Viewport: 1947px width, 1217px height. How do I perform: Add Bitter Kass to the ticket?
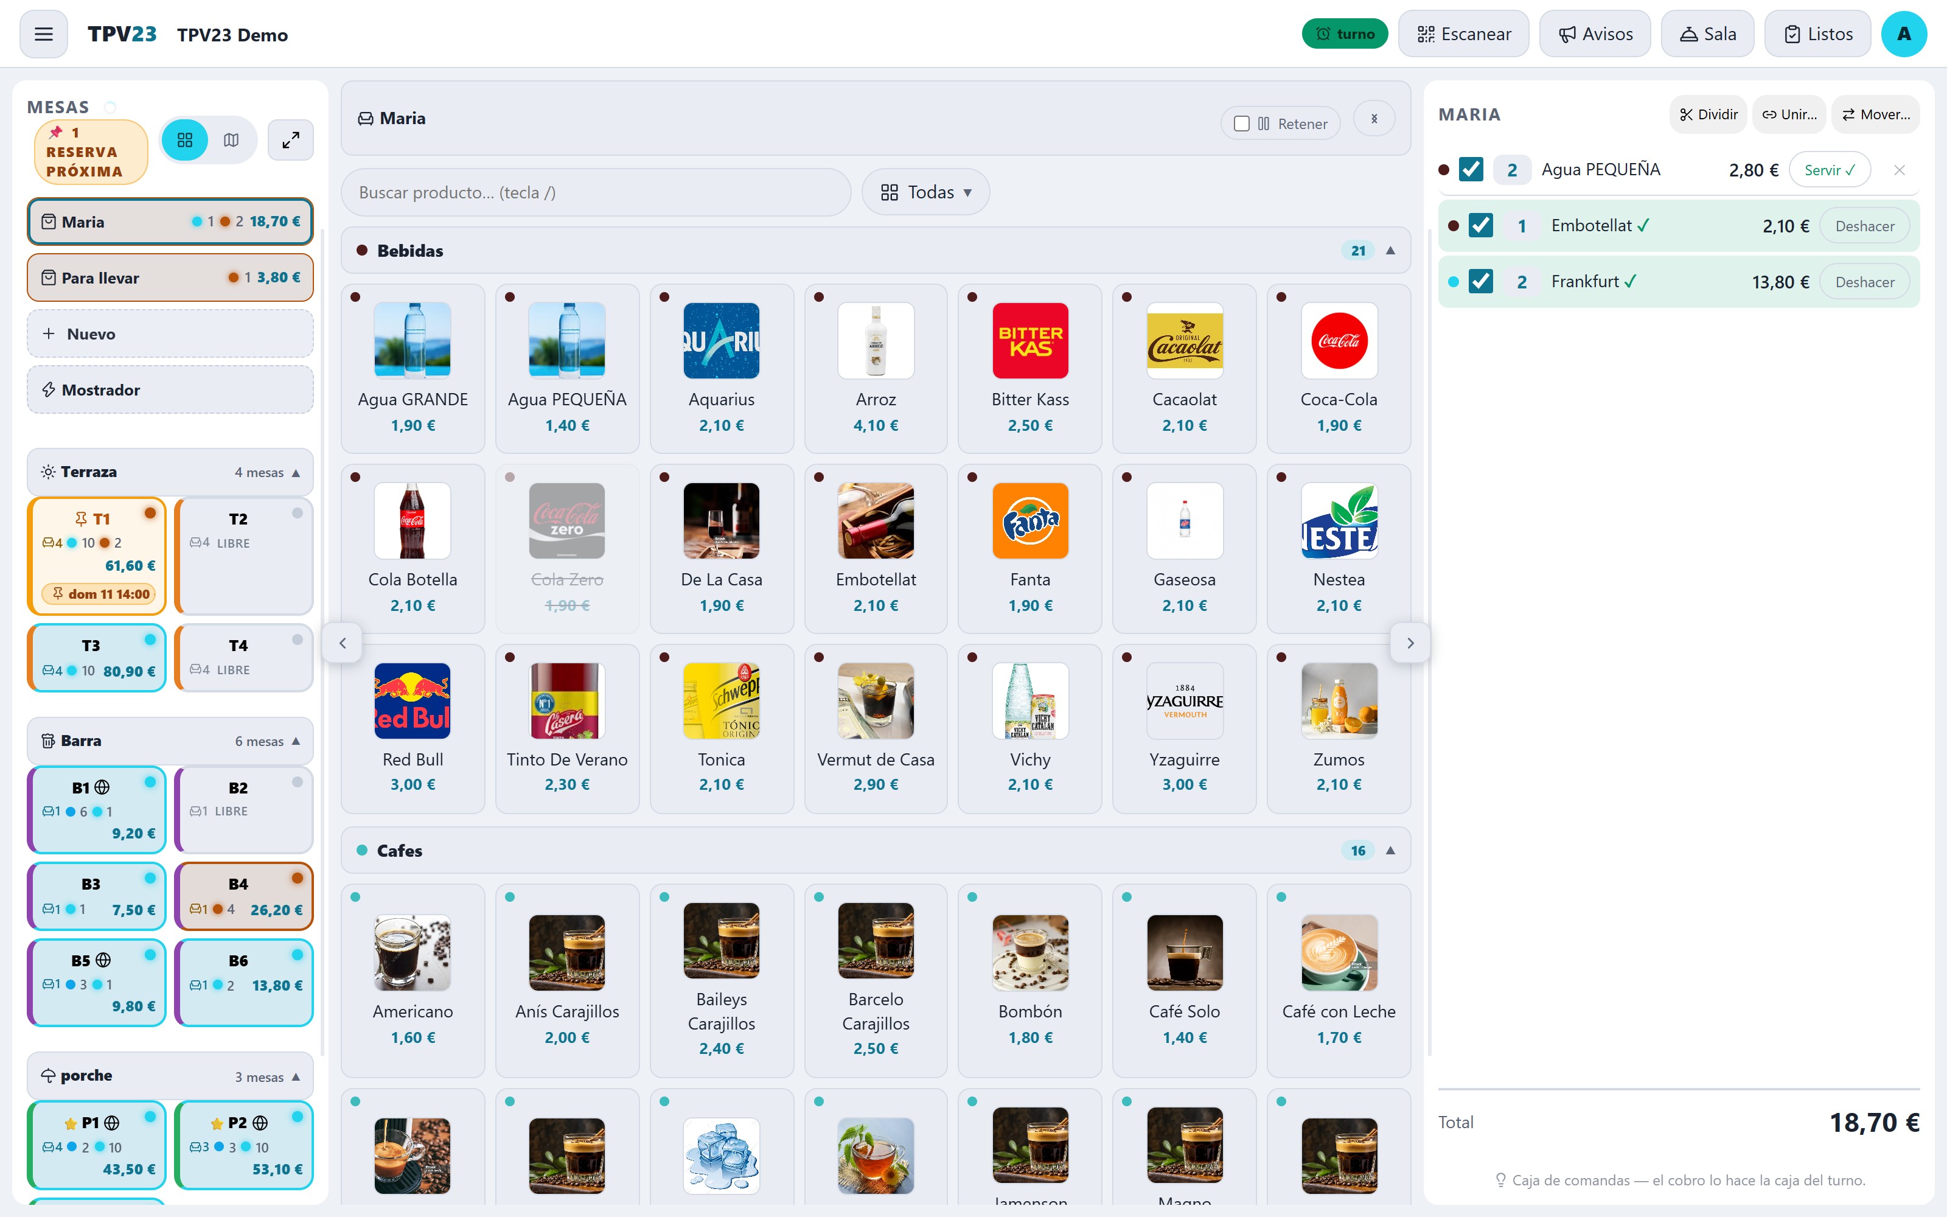click(1030, 369)
